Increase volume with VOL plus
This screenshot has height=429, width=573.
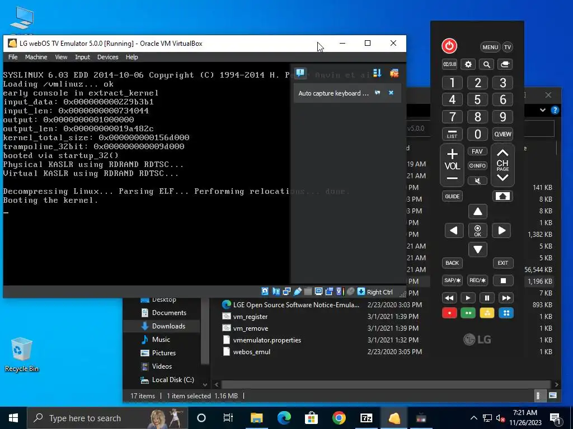coord(452,154)
